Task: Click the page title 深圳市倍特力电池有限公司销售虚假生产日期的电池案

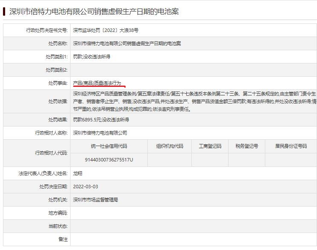Action: [x=94, y=11]
